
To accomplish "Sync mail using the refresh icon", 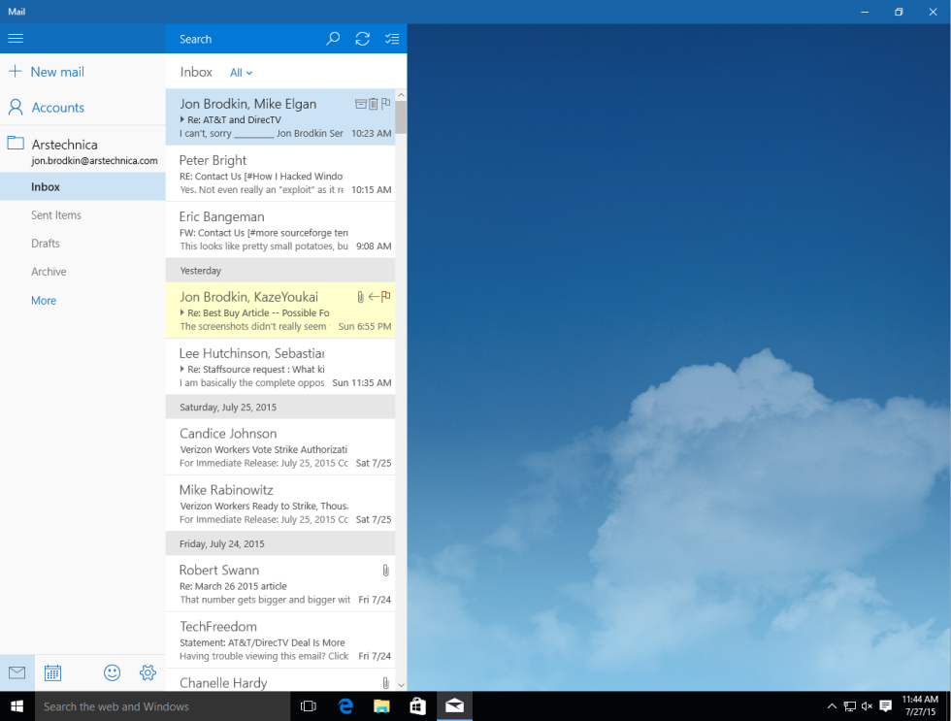I will (362, 39).
